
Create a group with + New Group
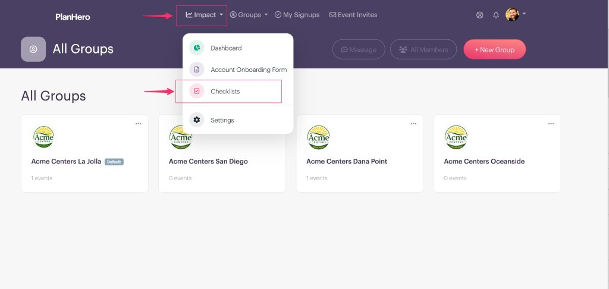coord(494,49)
